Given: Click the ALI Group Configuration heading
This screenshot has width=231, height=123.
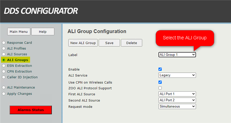Looking at the screenshot, I should tap(97, 31).
